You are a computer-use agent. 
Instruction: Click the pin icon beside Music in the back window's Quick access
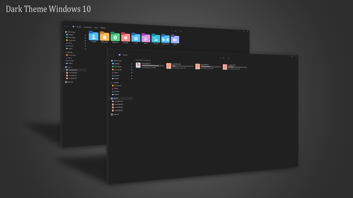pyautogui.click(x=85, y=43)
